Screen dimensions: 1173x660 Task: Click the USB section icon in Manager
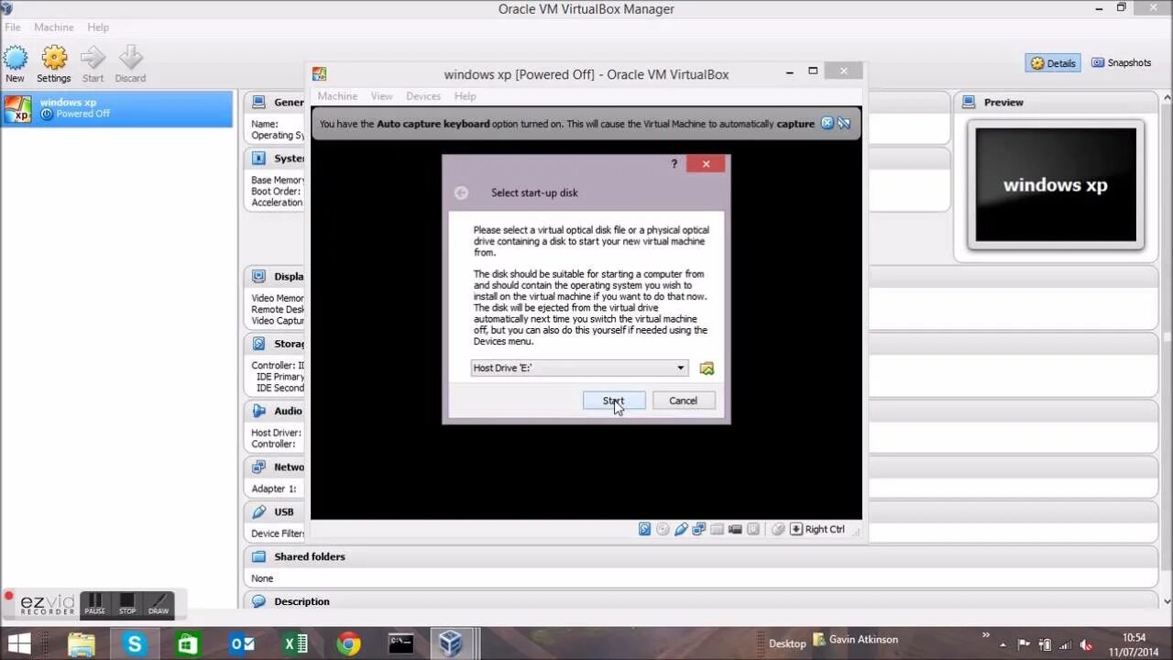[x=259, y=511]
